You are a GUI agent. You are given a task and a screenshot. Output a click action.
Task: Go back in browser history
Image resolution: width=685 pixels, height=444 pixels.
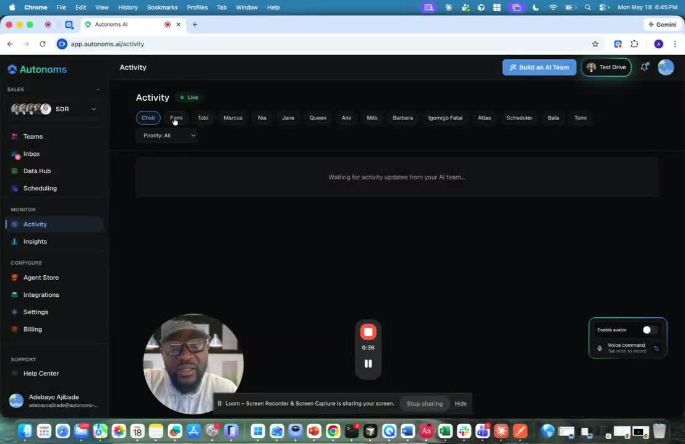(x=10, y=44)
